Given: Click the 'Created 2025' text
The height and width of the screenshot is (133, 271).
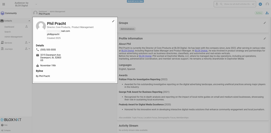Looking at the screenshot, I should click(54, 38).
